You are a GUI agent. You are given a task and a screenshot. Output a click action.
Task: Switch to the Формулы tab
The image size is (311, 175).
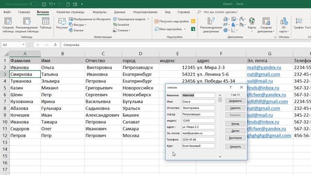(99, 12)
